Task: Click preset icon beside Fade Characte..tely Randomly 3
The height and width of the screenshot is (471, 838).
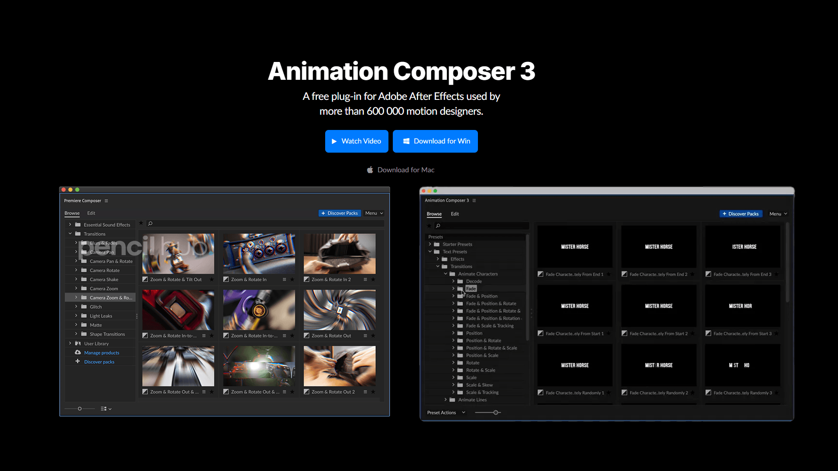Action: tap(708, 393)
